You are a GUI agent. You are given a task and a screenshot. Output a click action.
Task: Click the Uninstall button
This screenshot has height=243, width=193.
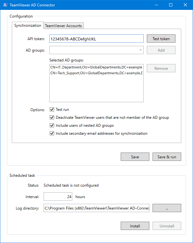click(x=167, y=226)
